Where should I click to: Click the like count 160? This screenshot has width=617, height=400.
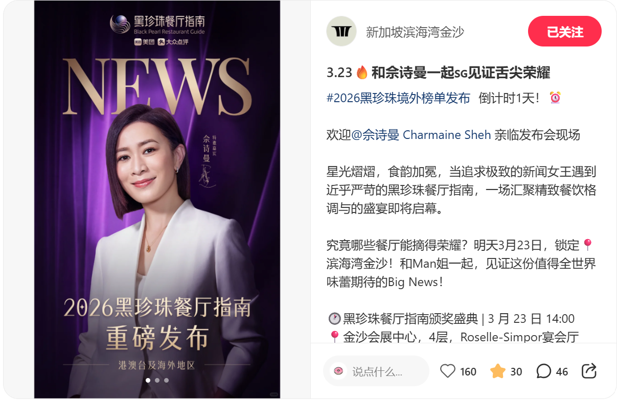point(468,372)
